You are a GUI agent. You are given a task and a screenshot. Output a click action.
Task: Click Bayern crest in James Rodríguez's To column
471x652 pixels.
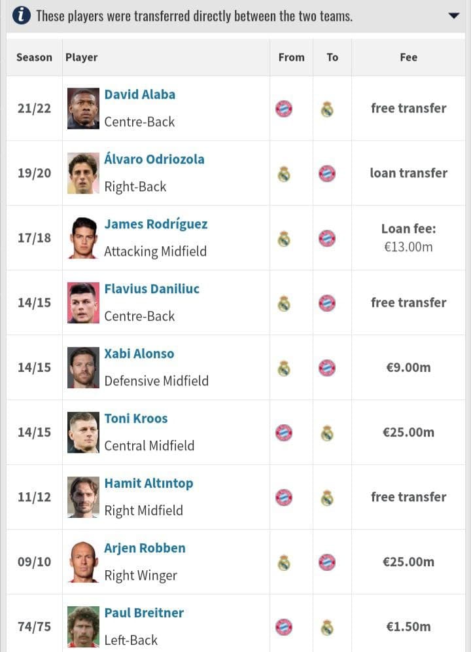pyautogui.click(x=327, y=239)
